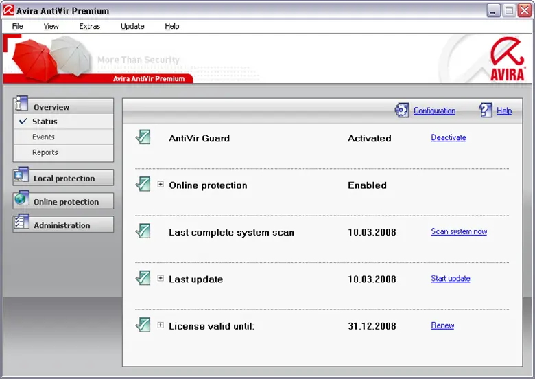Click the Last complete system scan checkmark
Viewport: 535px width, 379px height.
[143, 231]
